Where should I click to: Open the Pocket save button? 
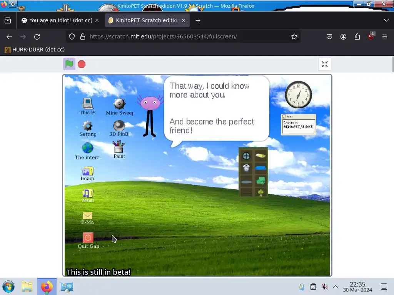(x=329, y=36)
